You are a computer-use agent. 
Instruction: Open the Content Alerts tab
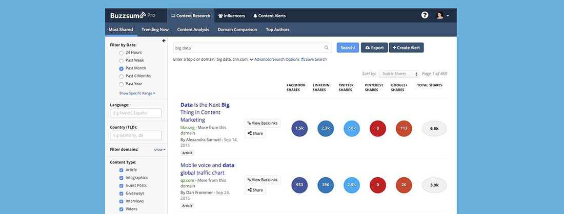tap(269, 16)
